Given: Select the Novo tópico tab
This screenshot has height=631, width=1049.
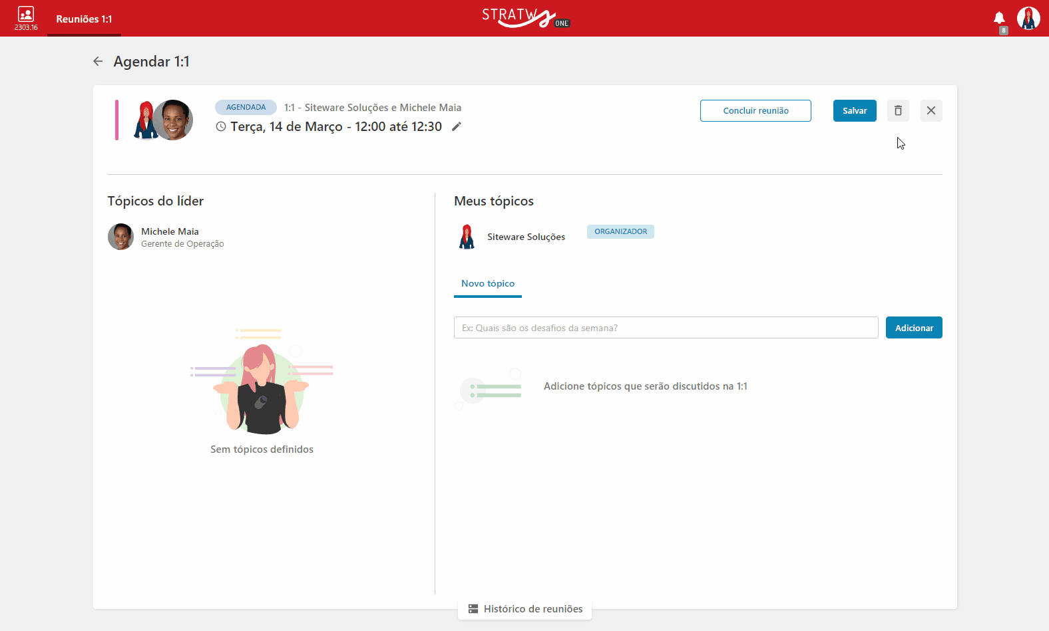Looking at the screenshot, I should coord(488,284).
